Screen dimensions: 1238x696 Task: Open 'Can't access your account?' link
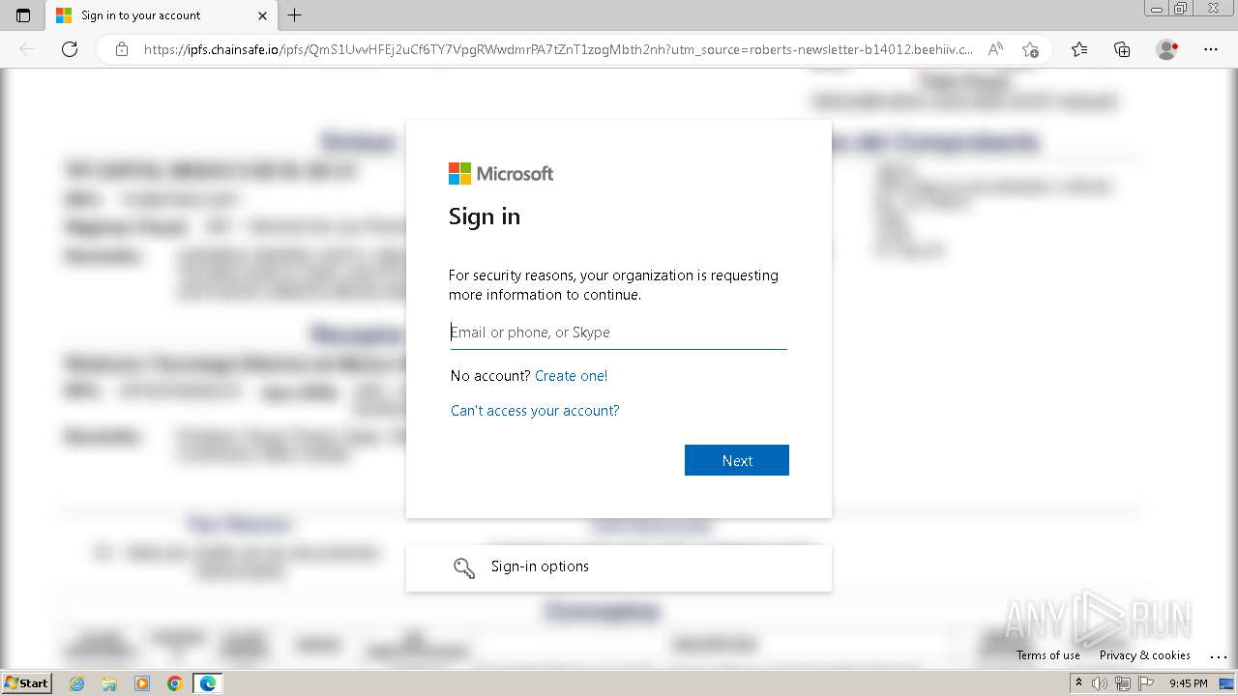pos(535,411)
